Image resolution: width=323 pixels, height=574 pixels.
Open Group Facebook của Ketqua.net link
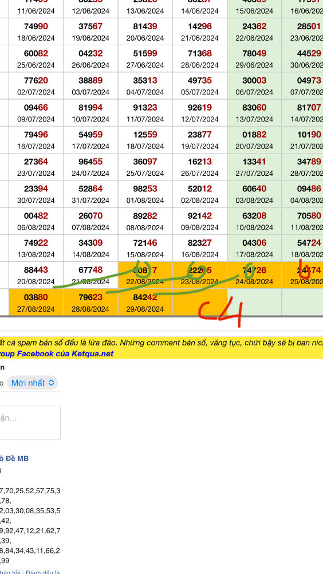pyautogui.click(x=57, y=353)
